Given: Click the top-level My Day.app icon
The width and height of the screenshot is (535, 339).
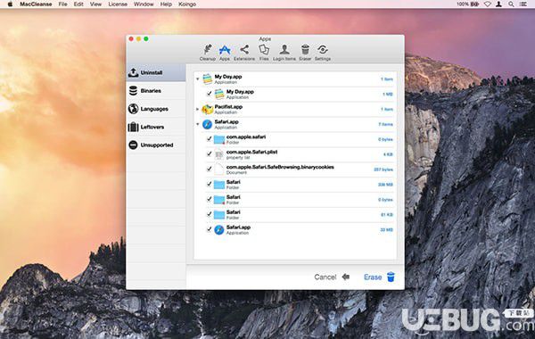Looking at the screenshot, I should [x=207, y=79].
